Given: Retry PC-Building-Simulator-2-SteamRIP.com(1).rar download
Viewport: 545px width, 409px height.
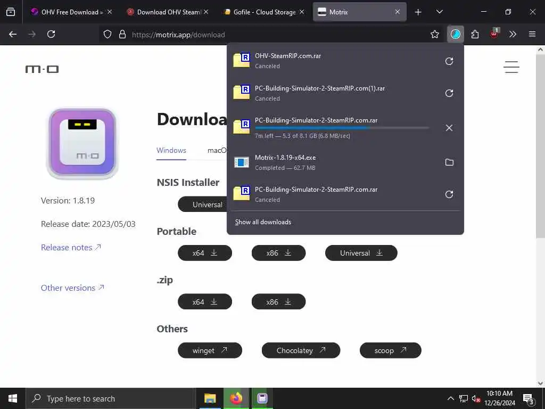Looking at the screenshot, I should 449,93.
